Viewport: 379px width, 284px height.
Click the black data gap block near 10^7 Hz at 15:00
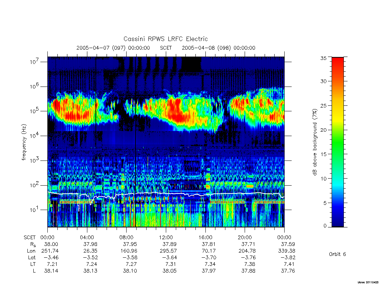point(191,64)
